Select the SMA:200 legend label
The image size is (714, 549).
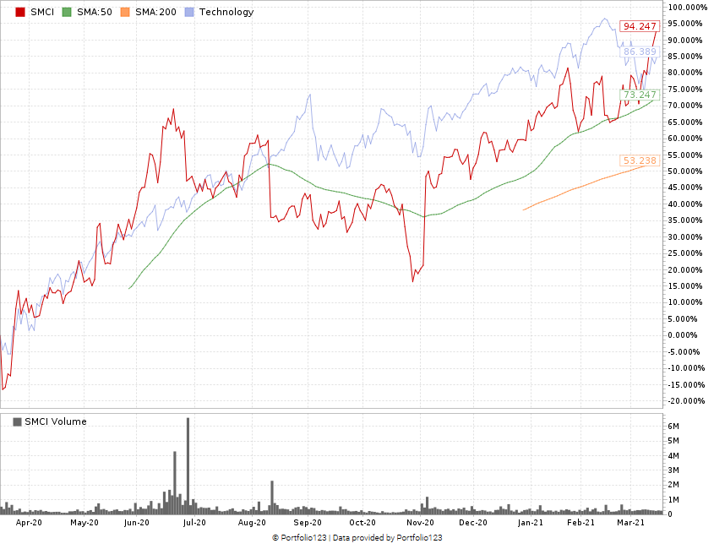click(x=155, y=13)
